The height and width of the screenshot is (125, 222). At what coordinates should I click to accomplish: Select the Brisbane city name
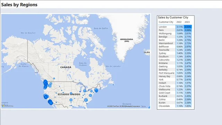click(x=163, y=63)
